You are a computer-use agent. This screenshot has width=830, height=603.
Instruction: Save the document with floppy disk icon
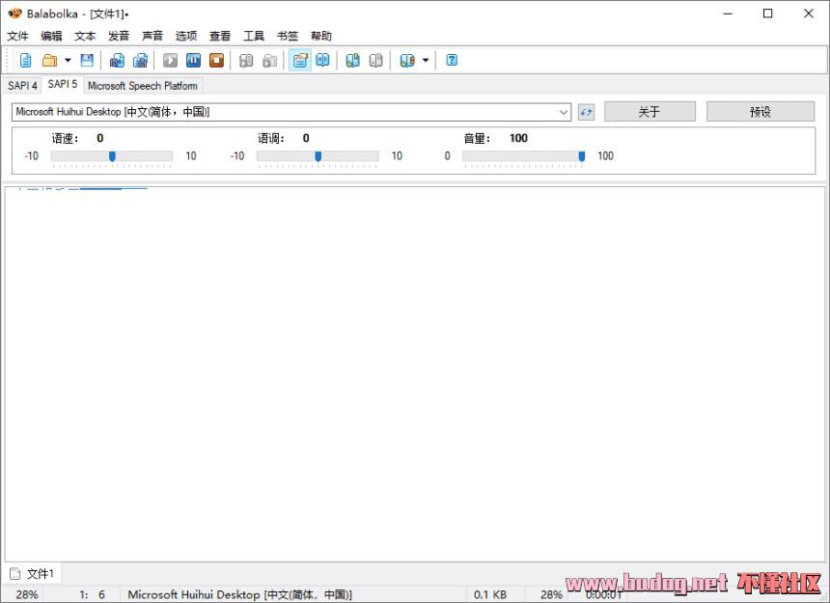click(x=87, y=60)
